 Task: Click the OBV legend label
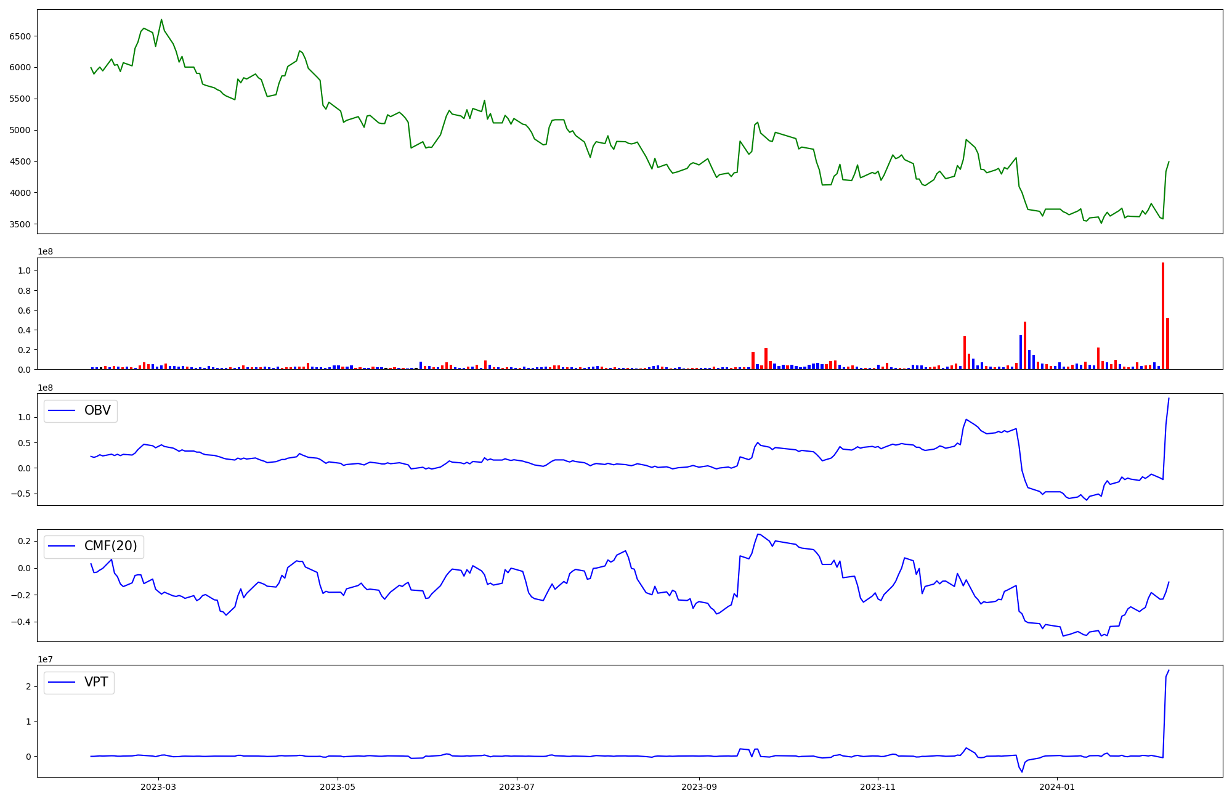pos(97,410)
